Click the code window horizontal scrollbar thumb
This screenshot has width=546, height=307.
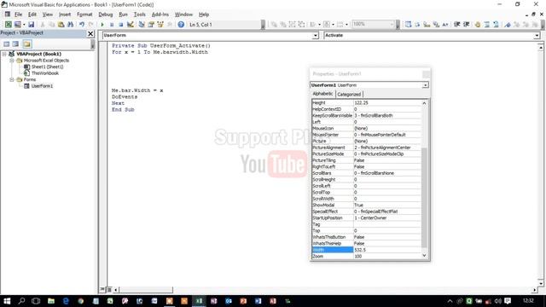(146, 290)
